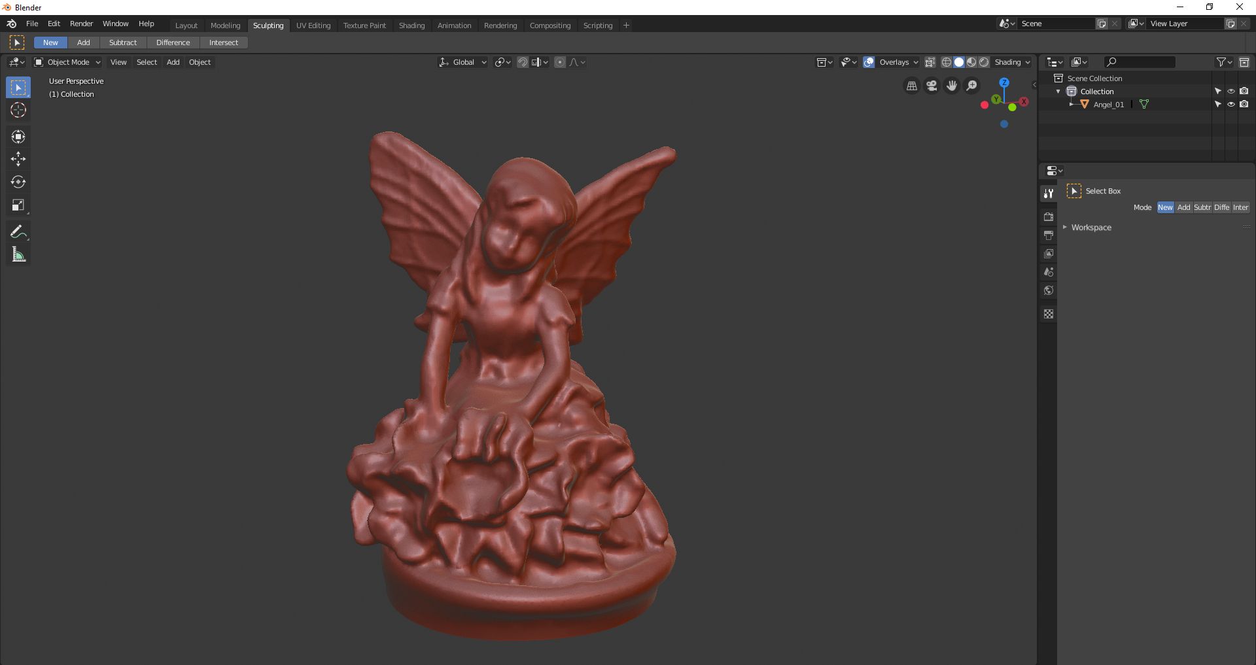Image resolution: width=1256 pixels, height=665 pixels.
Task: Toggle X-ray display mode
Action: [930, 62]
